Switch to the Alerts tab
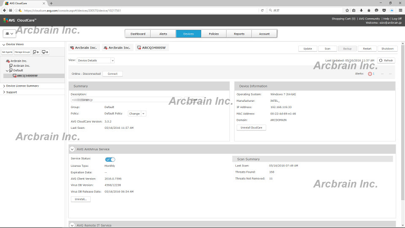 (x=163, y=34)
